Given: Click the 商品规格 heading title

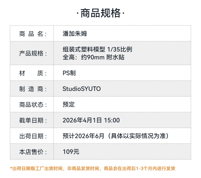Looking at the screenshot, I should click(x=101, y=13).
